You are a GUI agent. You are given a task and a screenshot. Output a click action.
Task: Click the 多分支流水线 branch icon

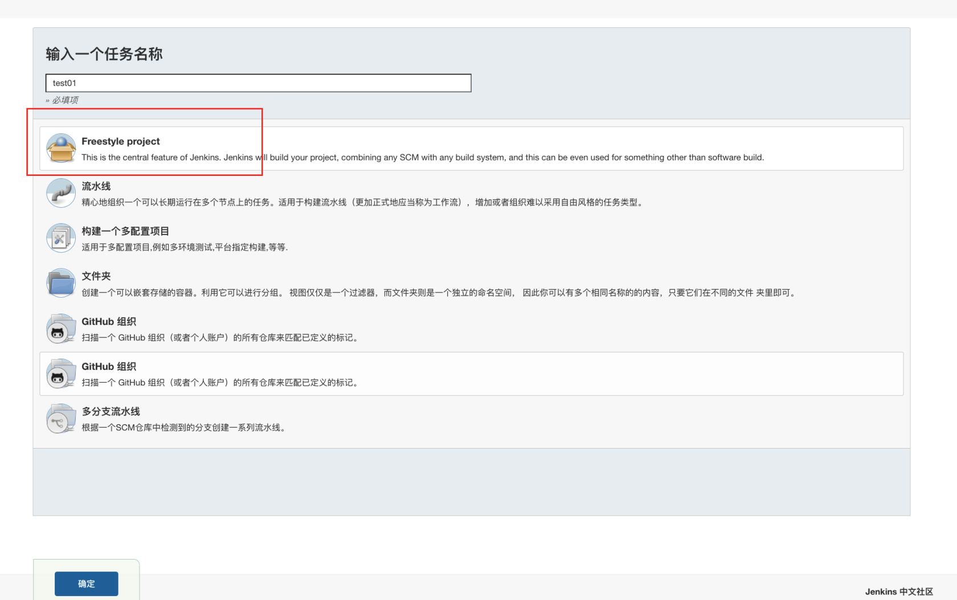61,418
